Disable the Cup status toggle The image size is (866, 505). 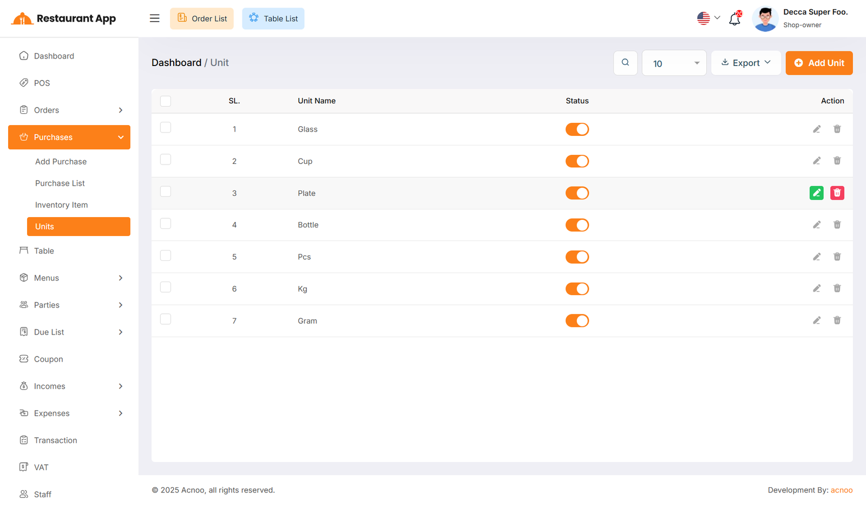(x=577, y=161)
